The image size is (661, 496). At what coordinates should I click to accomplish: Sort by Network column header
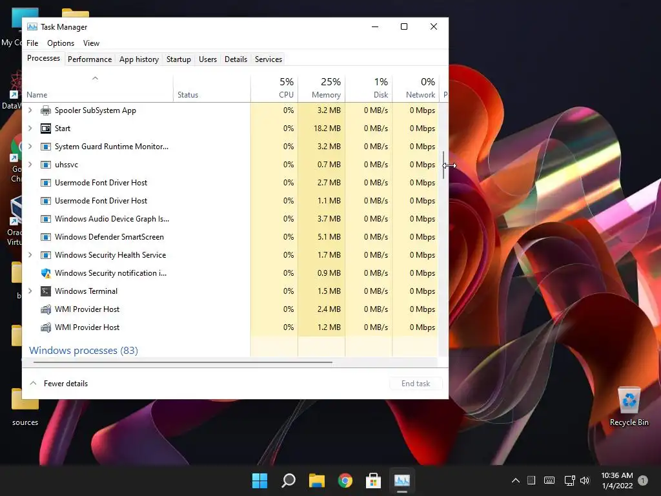(416, 88)
